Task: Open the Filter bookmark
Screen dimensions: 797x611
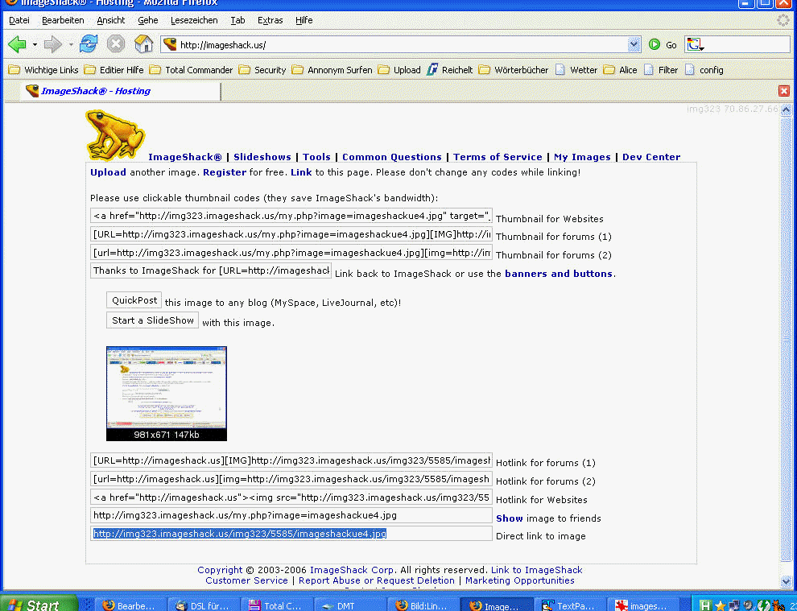Action: point(661,70)
